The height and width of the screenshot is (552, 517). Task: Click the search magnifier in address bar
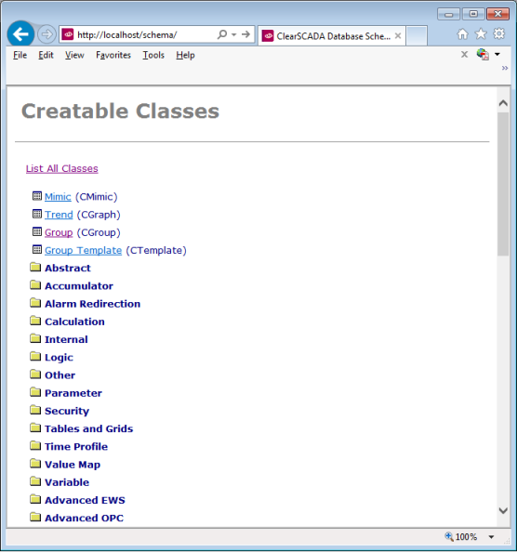222,34
